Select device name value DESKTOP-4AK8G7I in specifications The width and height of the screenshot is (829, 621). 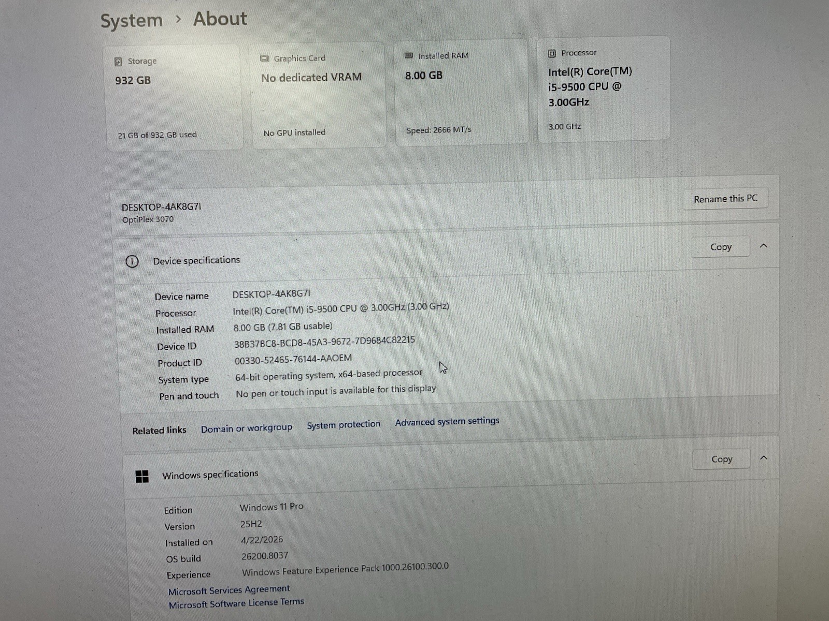271,294
